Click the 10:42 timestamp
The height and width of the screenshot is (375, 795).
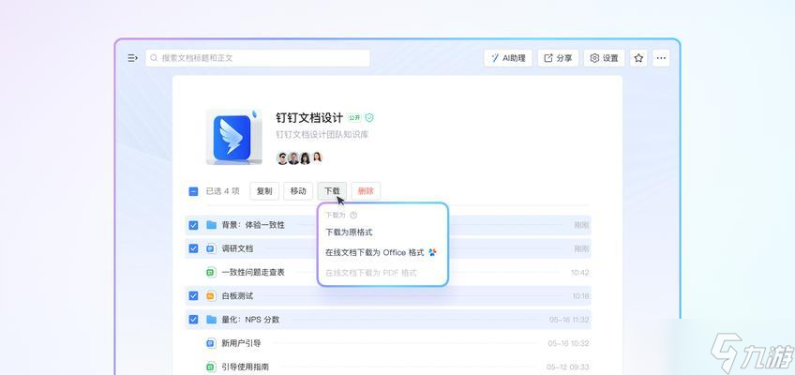[x=580, y=272]
